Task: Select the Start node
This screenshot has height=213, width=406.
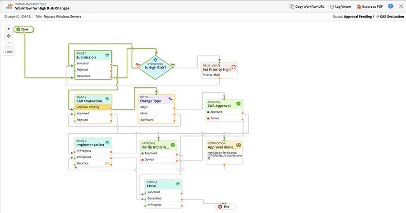Action: pos(23,29)
